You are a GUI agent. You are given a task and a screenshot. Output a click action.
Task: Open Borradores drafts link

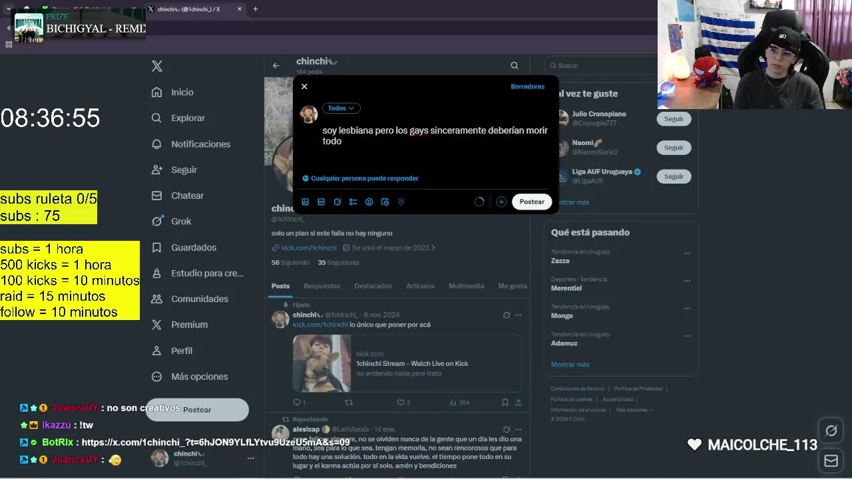(527, 86)
